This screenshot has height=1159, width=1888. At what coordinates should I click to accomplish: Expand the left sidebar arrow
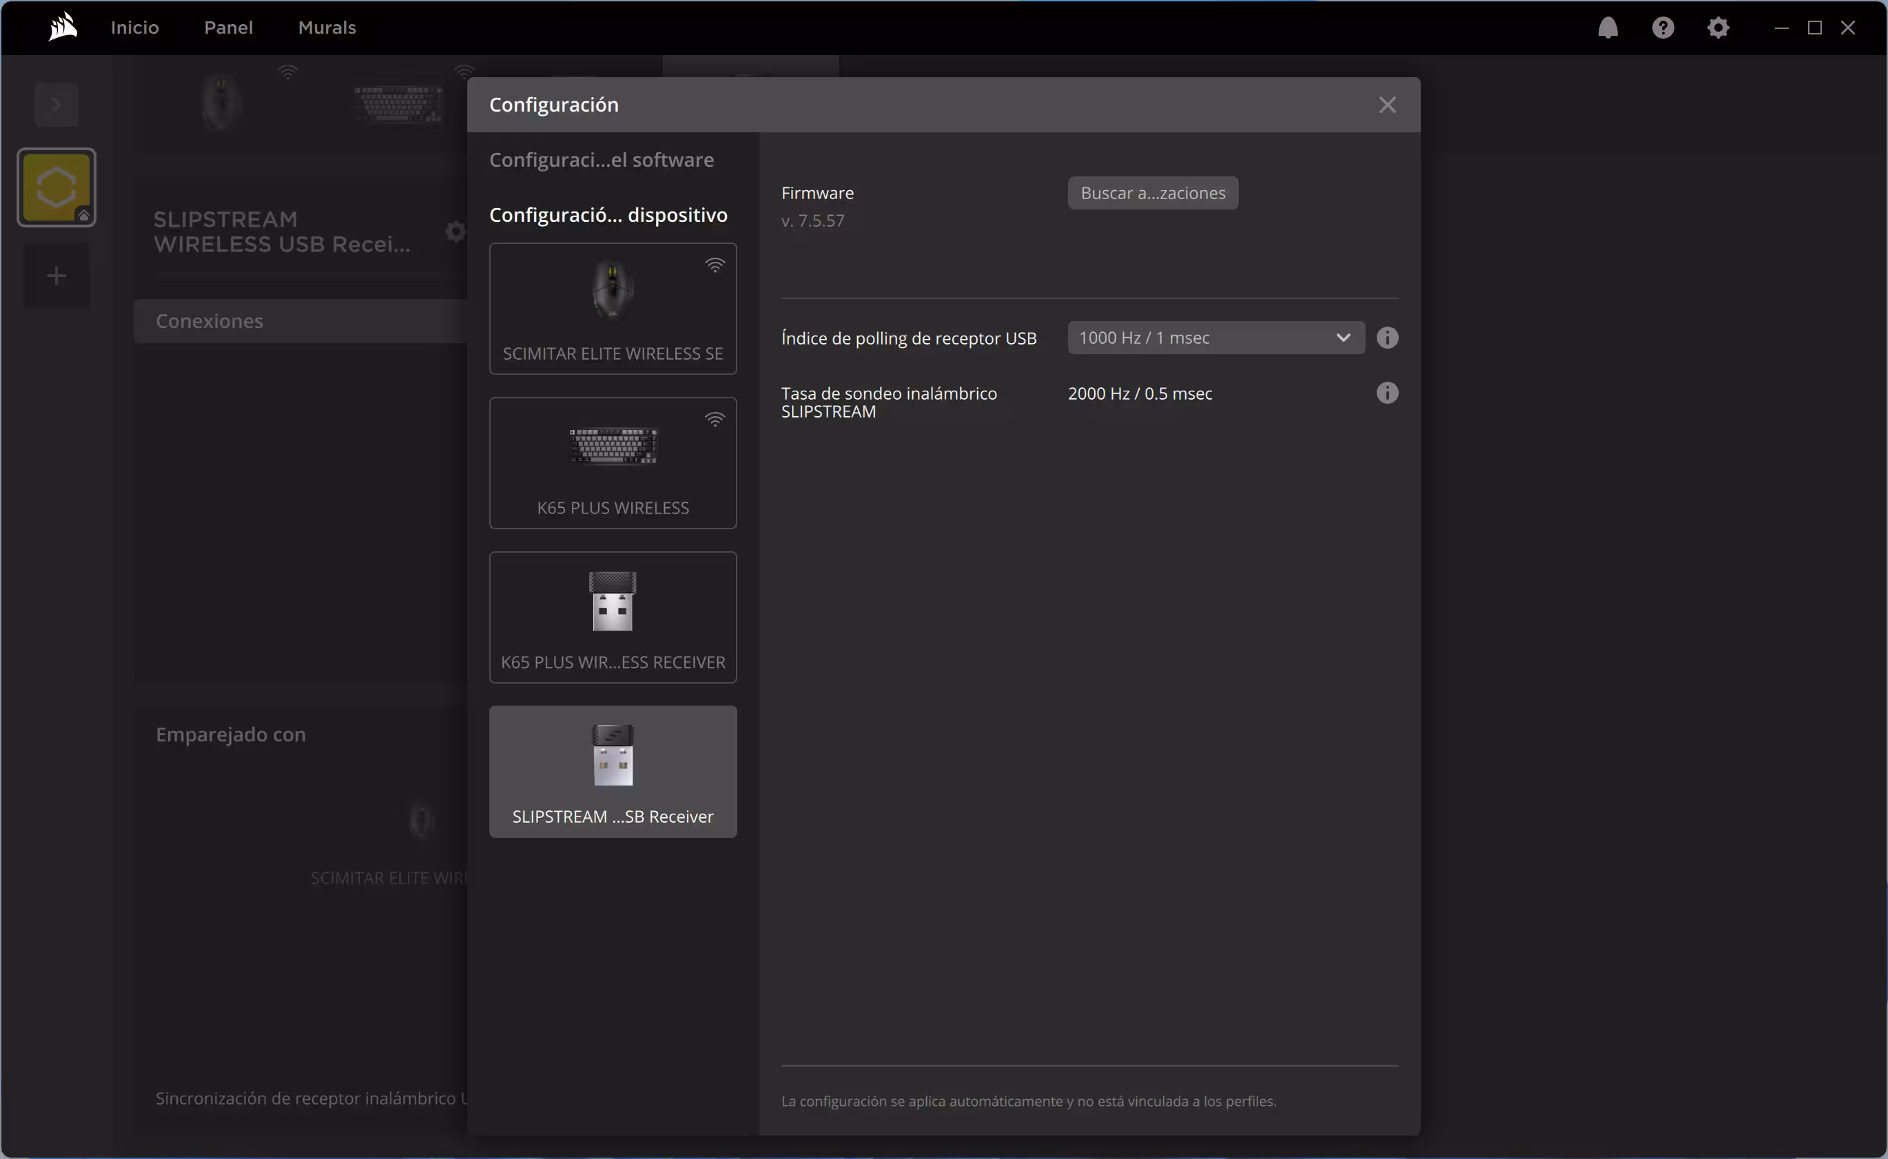coord(56,104)
